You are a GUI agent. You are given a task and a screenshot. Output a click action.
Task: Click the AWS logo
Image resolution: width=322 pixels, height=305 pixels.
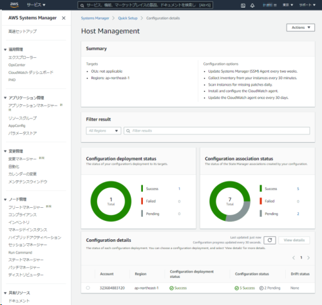pos(14,5)
